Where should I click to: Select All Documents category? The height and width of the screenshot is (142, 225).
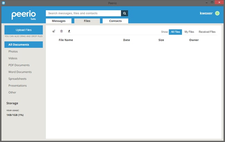point(24,45)
